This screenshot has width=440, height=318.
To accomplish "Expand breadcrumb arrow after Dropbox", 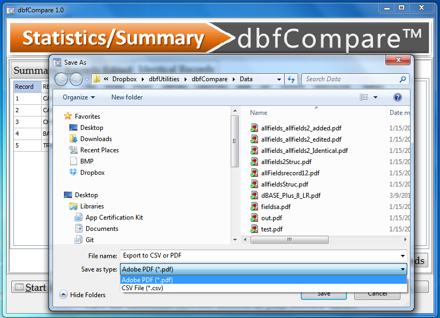I will coord(142,80).
